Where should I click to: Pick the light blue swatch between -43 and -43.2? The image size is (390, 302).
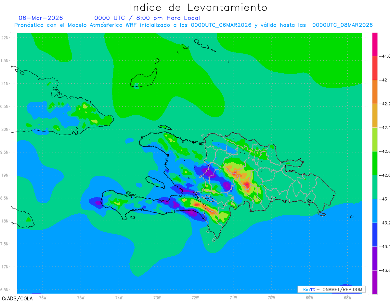375,210
